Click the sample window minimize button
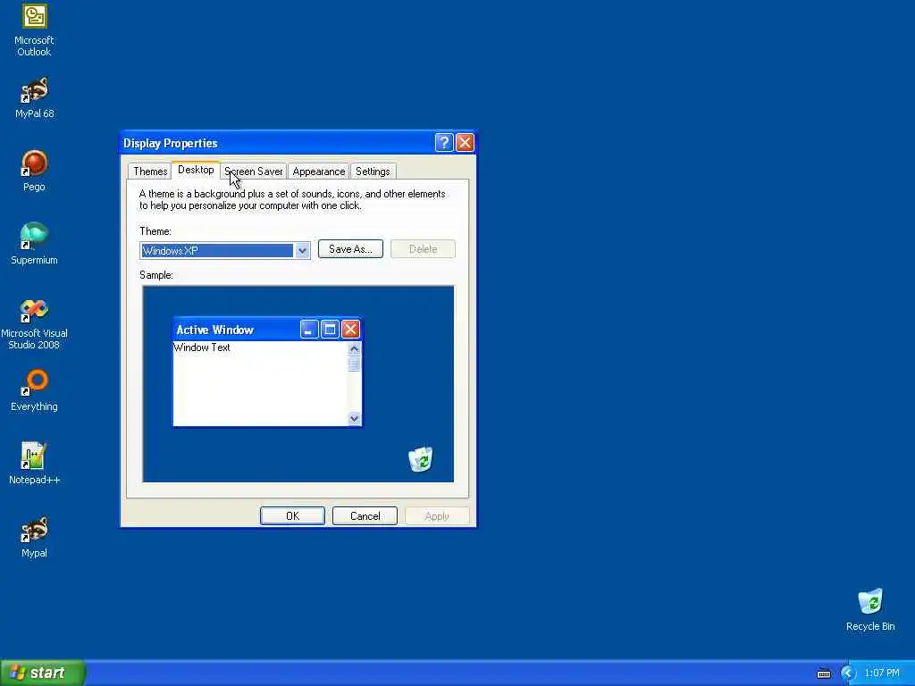The width and height of the screenshot is (915, 686). tap(309, 330)
